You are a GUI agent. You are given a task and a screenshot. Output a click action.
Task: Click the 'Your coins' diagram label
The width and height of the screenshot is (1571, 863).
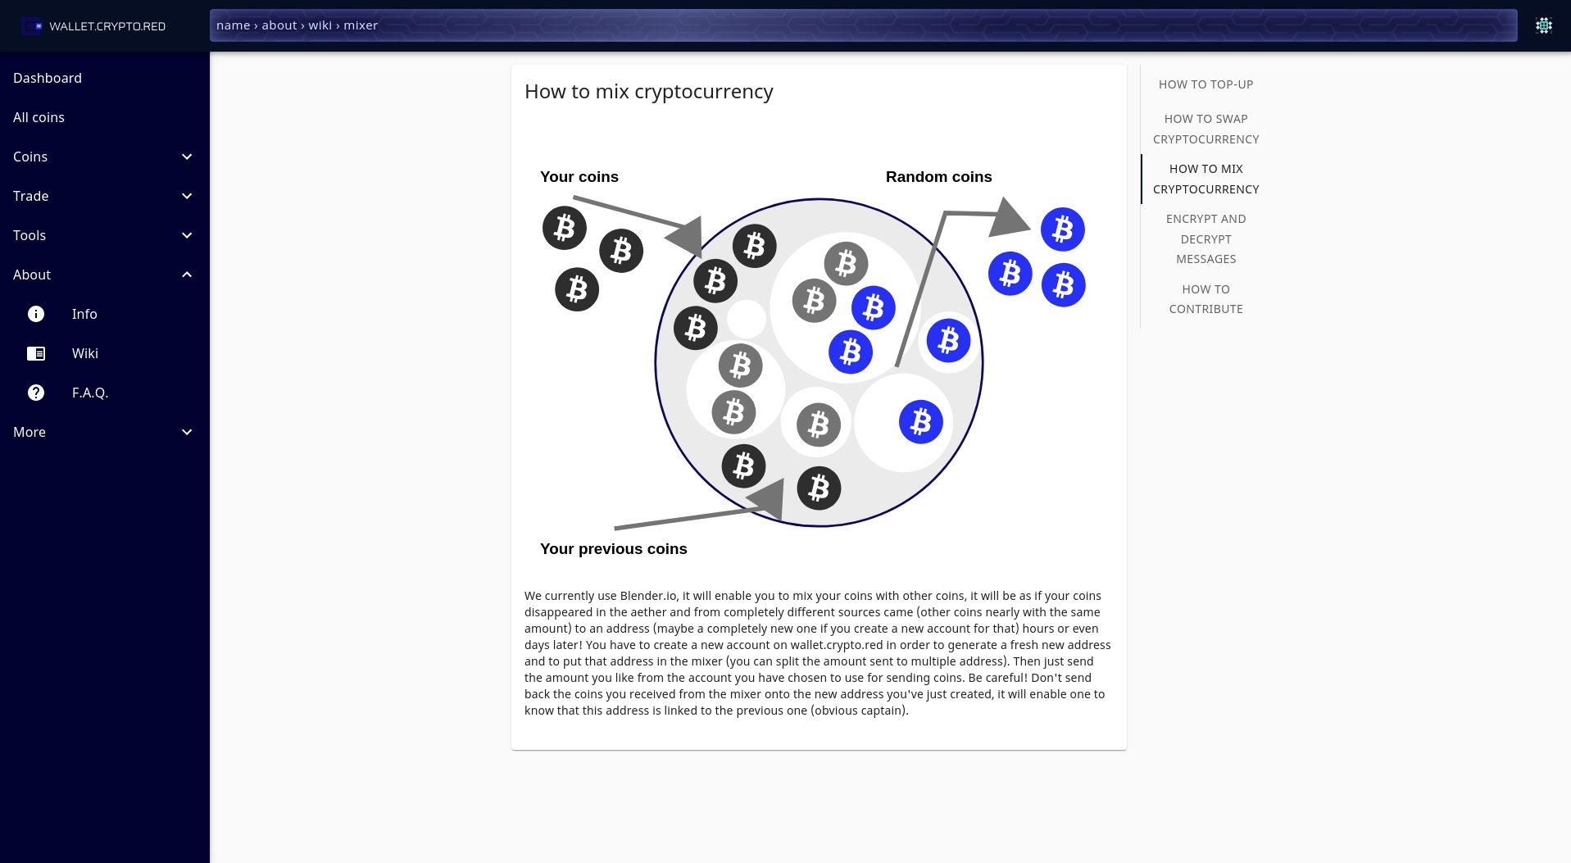[579, 177]
